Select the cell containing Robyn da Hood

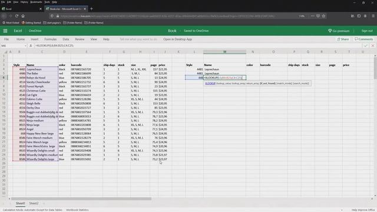point(42,78)
